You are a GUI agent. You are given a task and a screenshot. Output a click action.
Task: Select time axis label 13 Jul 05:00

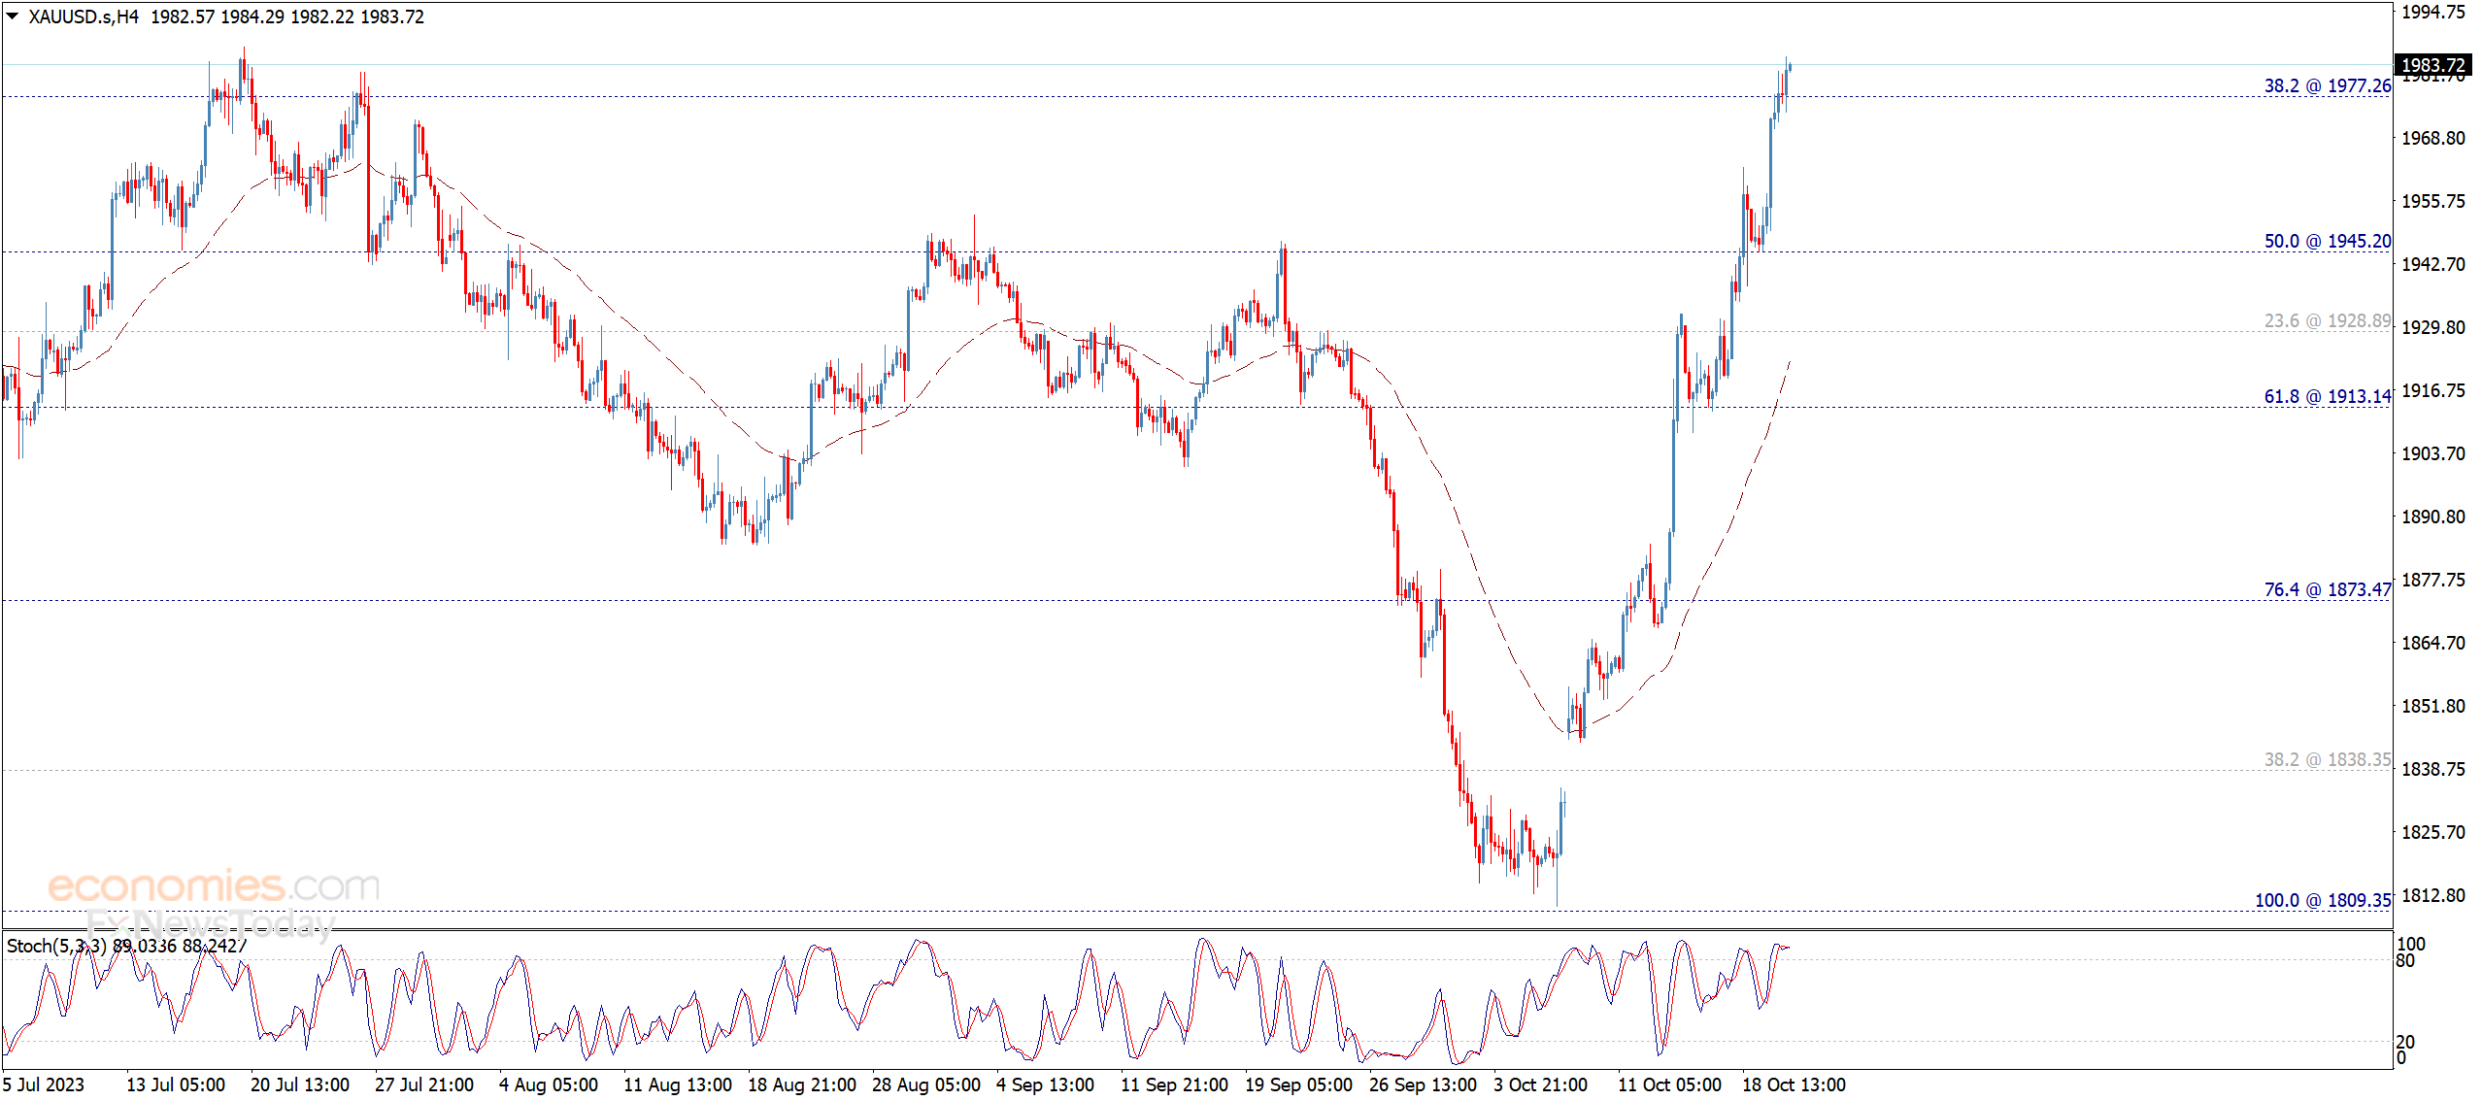tap(176, 1084)
